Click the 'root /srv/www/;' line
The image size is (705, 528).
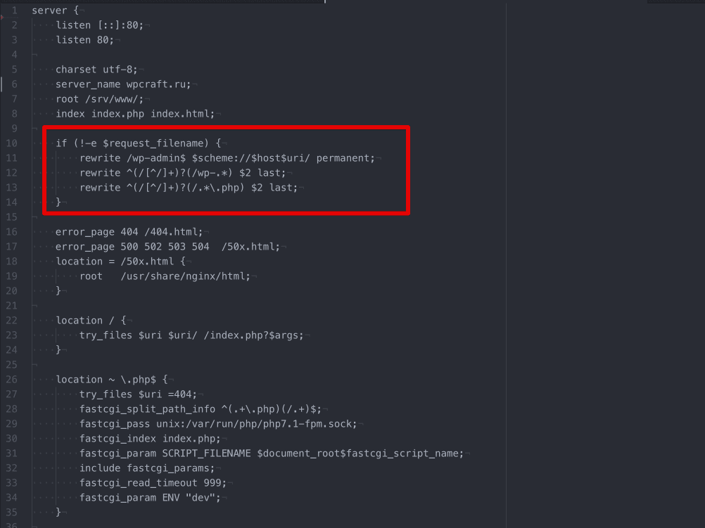pyautogui.click(x=99, y=99)
